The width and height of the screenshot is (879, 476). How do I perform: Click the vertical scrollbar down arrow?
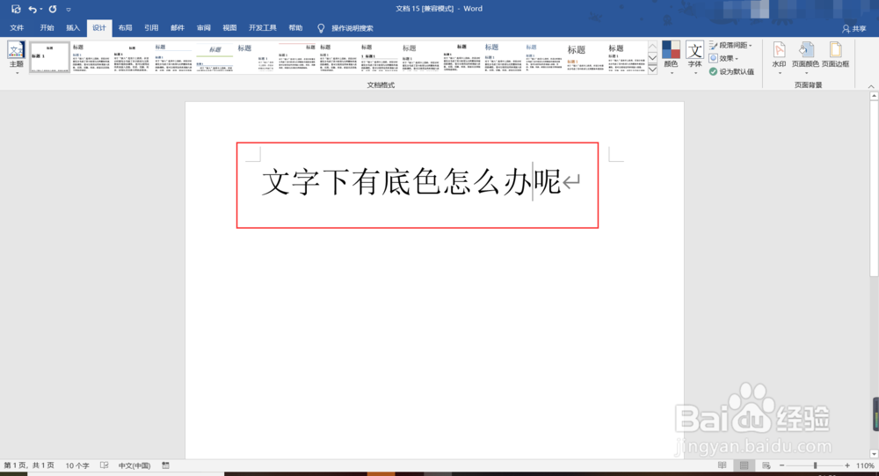click(x=874, y=453)
